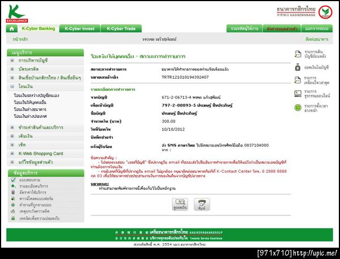Click the checkmark questionnaire icon
Screen dimensions: 340x259
coord(13,180)
